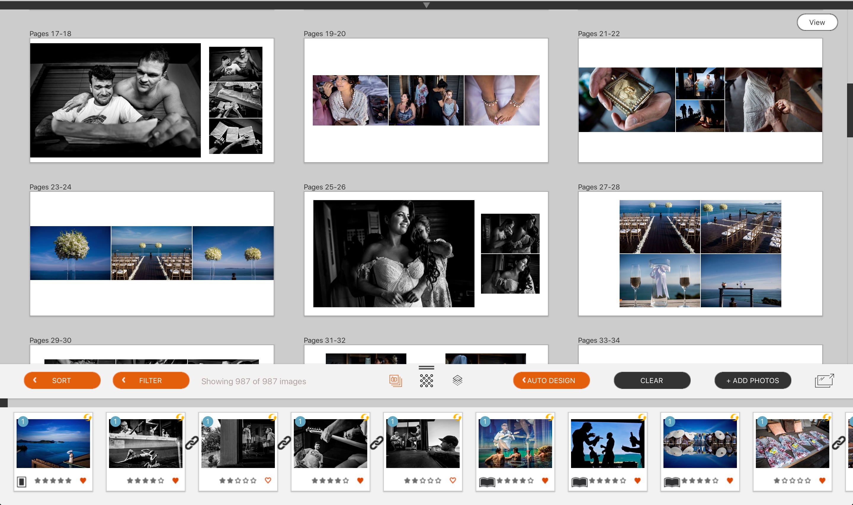Open the View menu button
This screenshot has width=853, height=505.
pos(817,22)
